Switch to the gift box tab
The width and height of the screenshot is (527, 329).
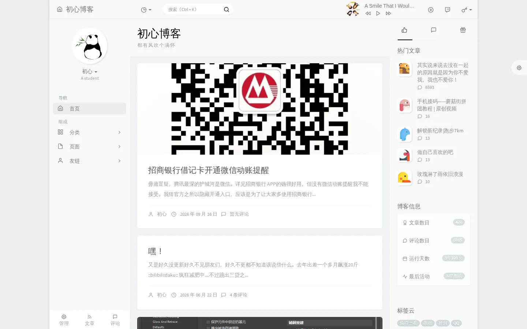(463, 30)
